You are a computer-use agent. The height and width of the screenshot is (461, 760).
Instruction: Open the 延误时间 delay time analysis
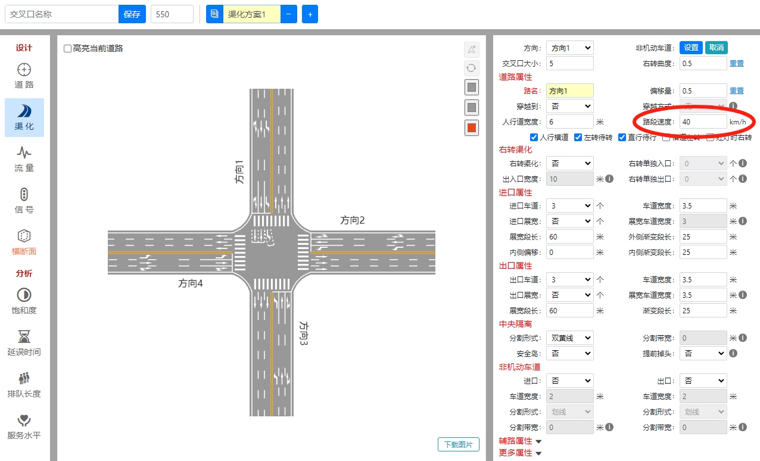point(24,343)
